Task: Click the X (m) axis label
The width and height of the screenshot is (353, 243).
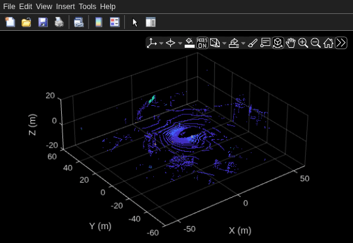Action: click(x=240, y=231)
